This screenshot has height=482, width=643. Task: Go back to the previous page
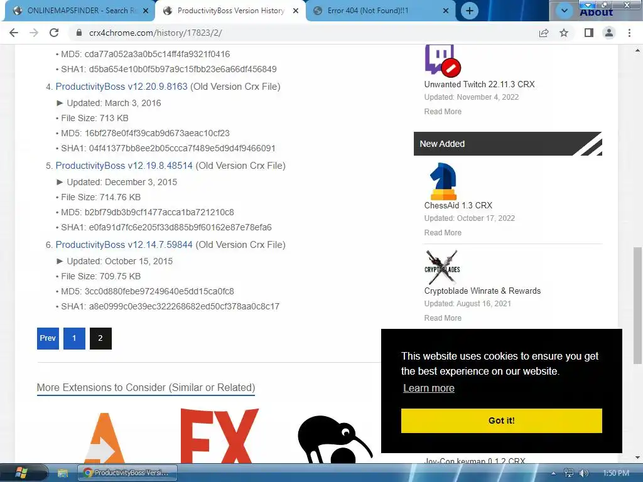click(x=14, y=33)
